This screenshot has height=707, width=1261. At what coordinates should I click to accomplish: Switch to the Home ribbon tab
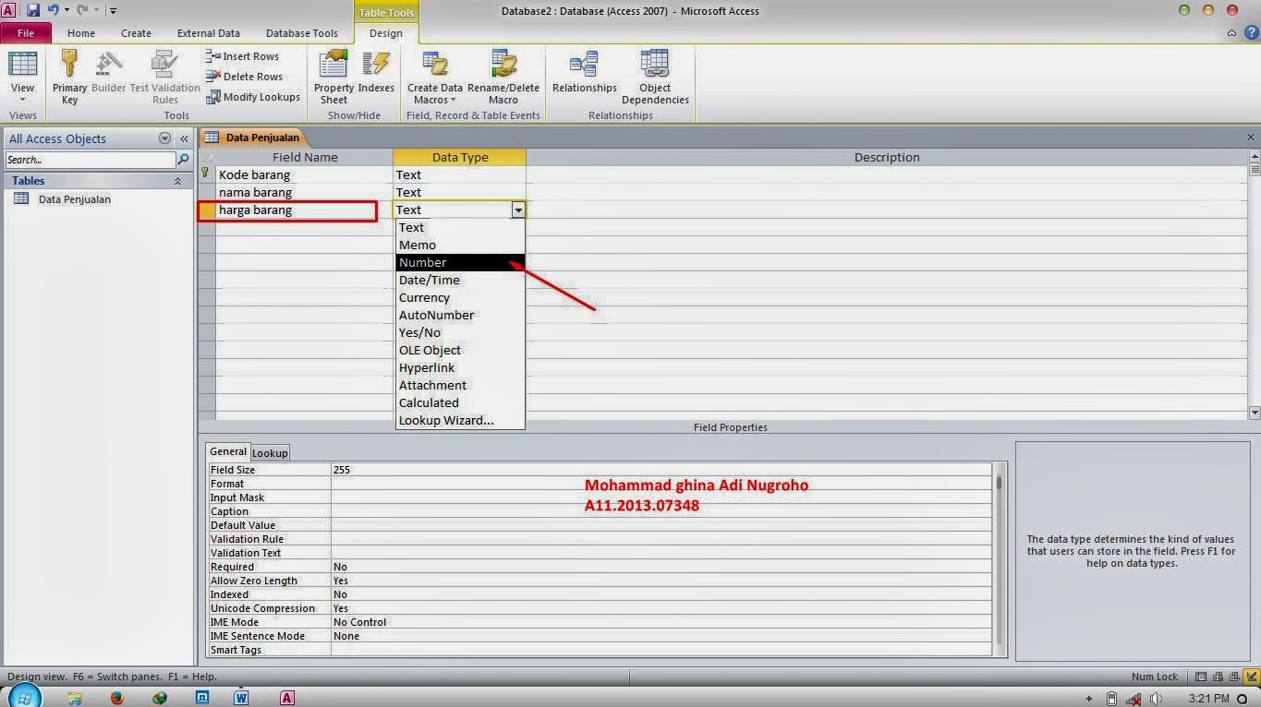point(81,33)
